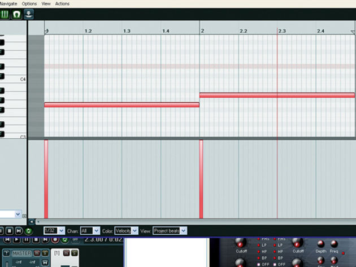Select the second note starting at bar 2
356x267 pixels.
pyautogui.click(x=277, y=95)
